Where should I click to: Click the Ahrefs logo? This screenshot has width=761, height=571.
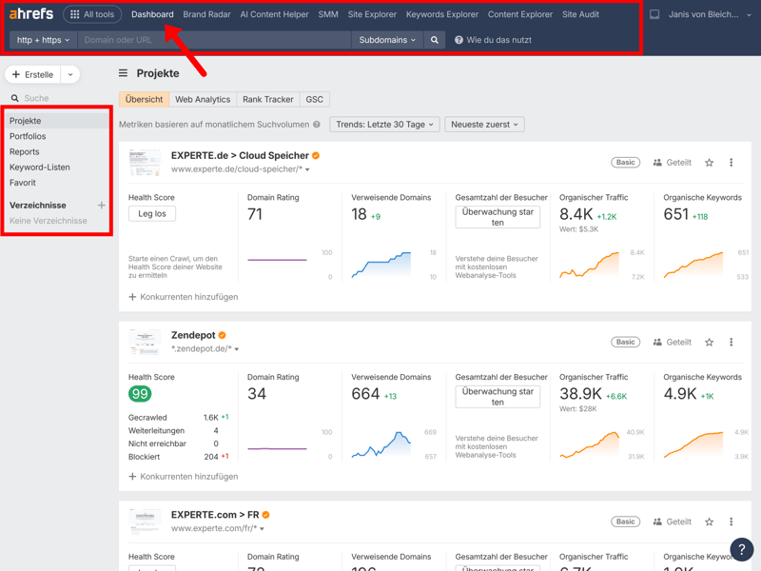(x=31, y=14)
